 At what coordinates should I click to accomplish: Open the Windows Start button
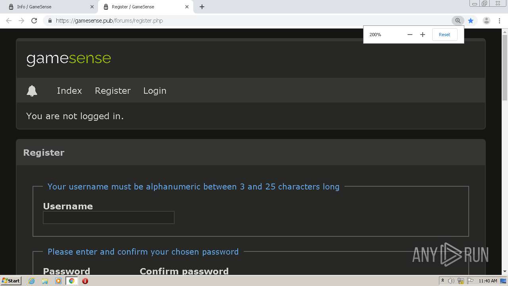[x=11, y=281]
